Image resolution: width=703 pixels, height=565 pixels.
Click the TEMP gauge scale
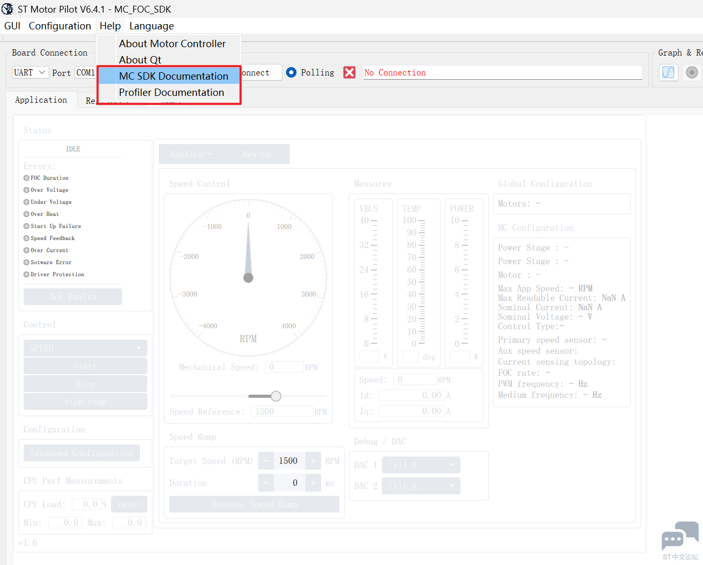pyautogui.click(x=414, y=282)
